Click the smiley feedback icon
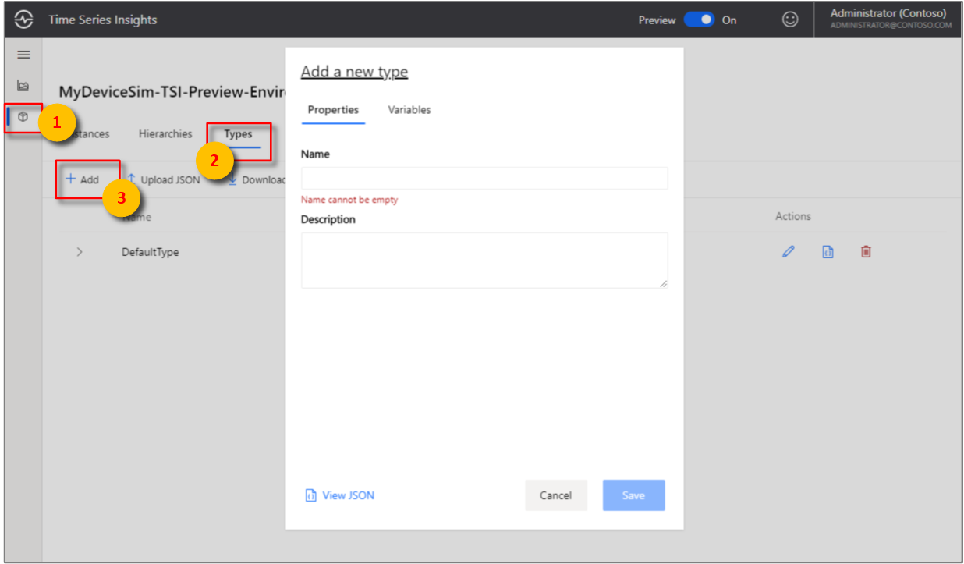This screenshot has width=964, height=564. [790, 19]
